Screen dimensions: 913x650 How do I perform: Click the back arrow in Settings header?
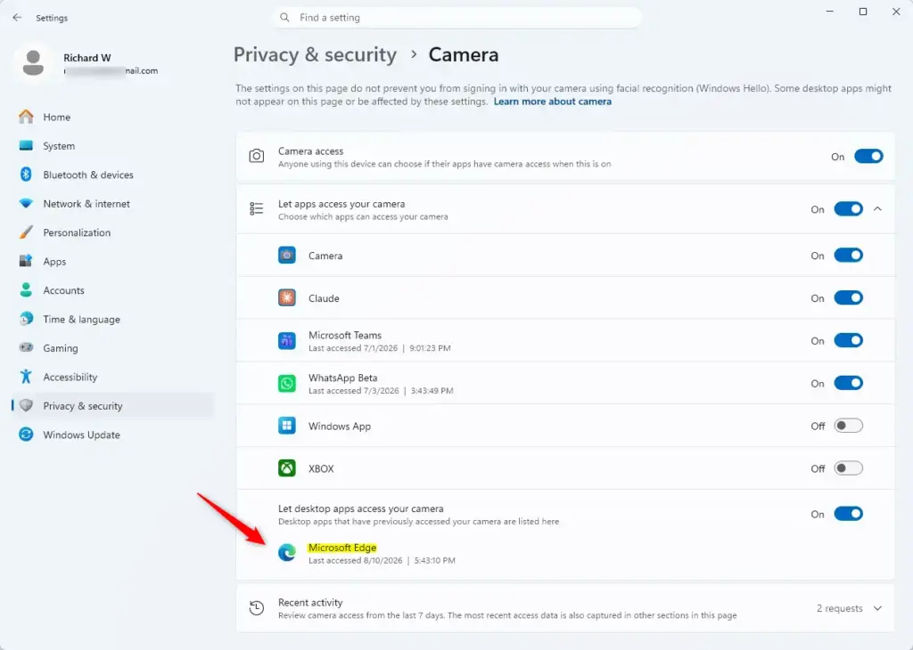pyautogui.click(x=17, y=18)
